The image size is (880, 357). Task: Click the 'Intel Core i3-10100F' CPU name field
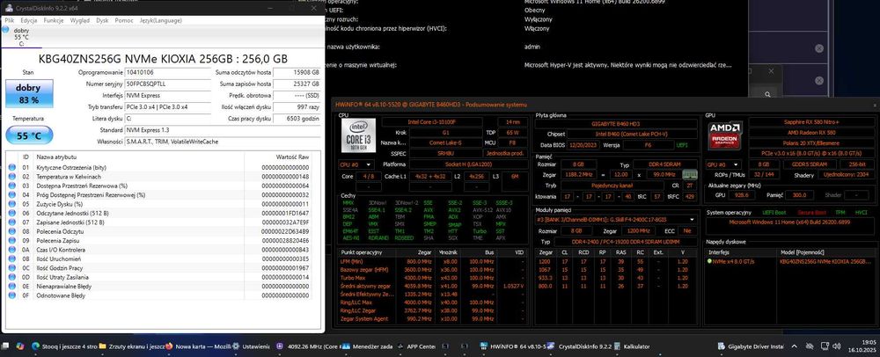[431, 122]
